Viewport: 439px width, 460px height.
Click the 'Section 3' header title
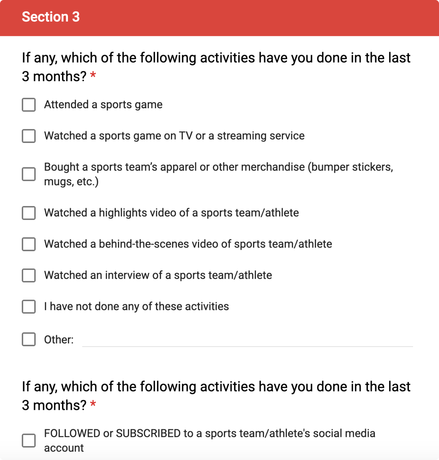pyautogui.click(x=51, y=17)
